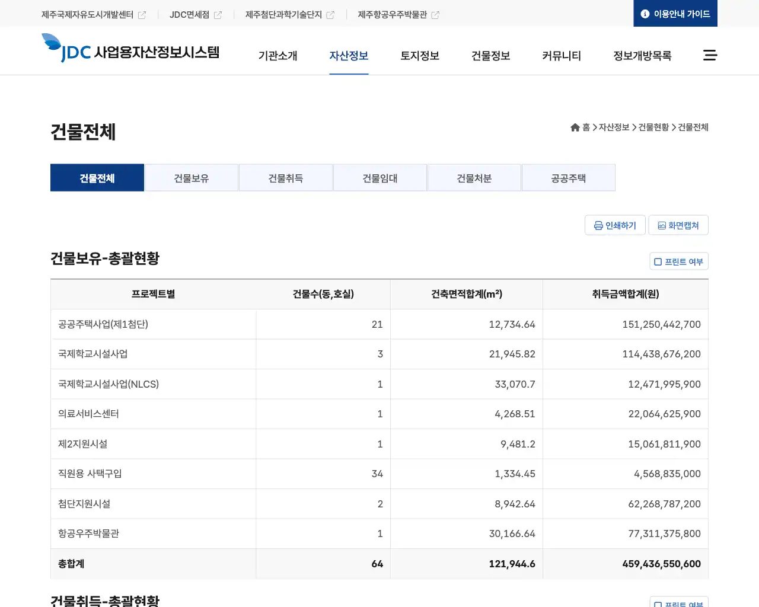Switch to the 공공주택 tab
The image size is (759, 607).
(x=569, y=178)
